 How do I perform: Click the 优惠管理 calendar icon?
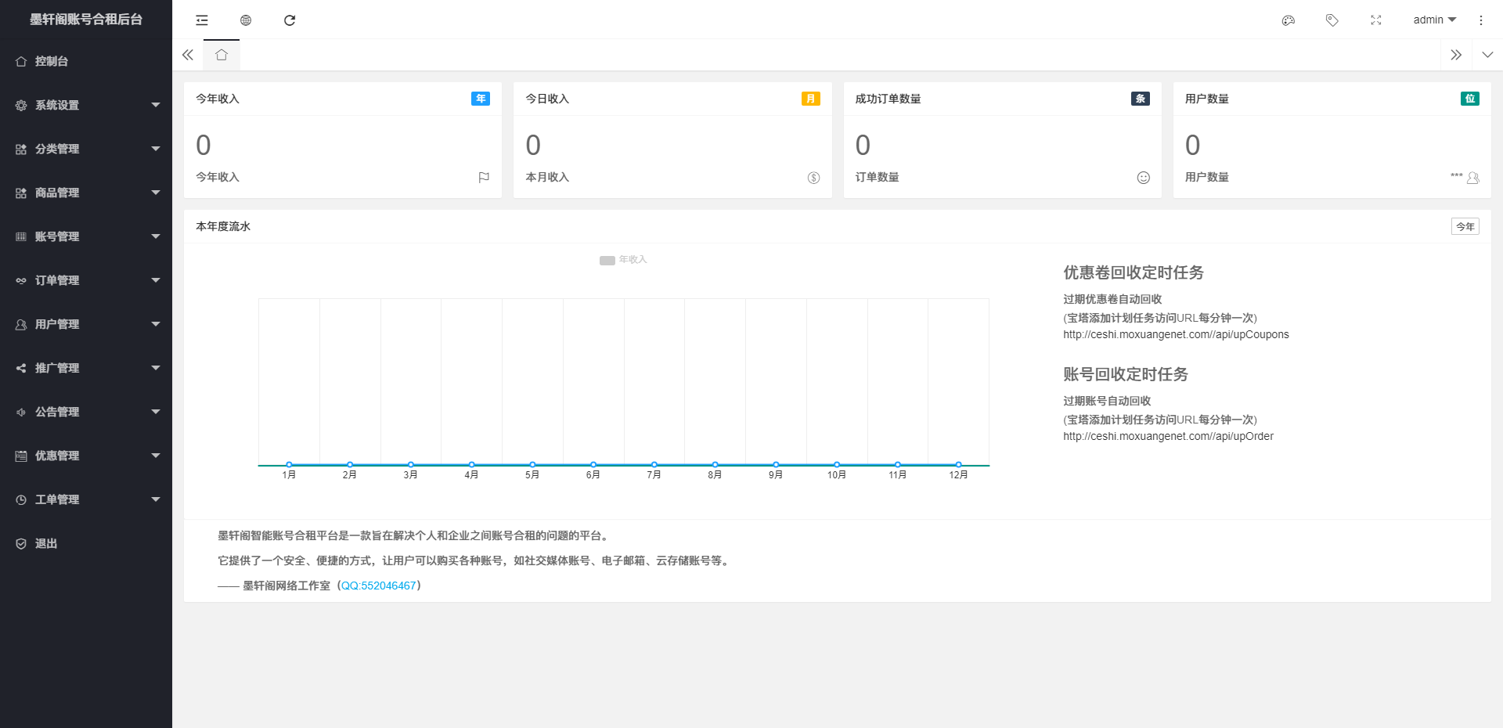(21, 456)
